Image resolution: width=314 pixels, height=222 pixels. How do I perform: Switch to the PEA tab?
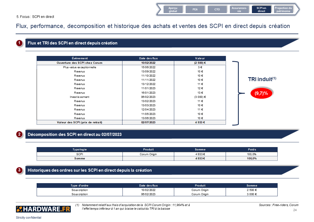(195, 10)
